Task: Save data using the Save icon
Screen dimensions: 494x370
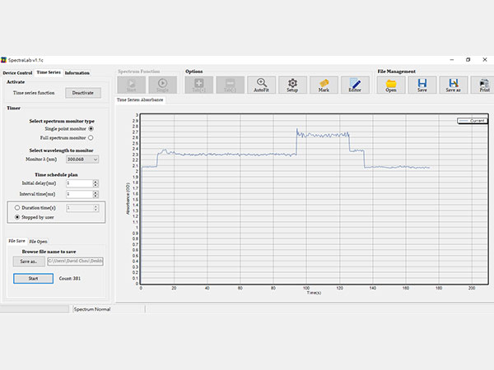Action: pos(422,85)
